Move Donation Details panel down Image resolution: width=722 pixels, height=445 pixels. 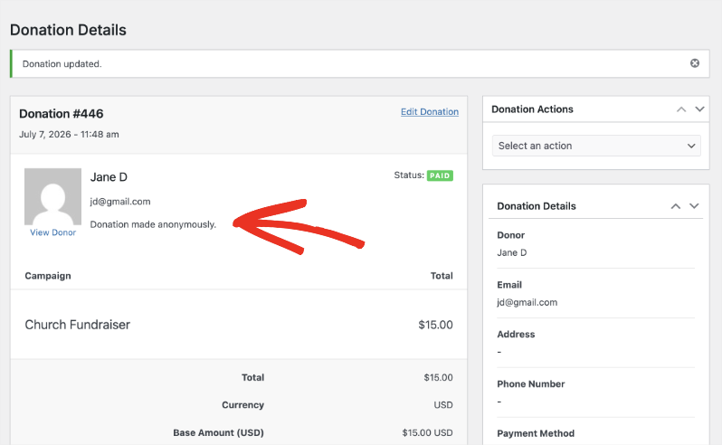pyautogui.click(x=694, y=206)
